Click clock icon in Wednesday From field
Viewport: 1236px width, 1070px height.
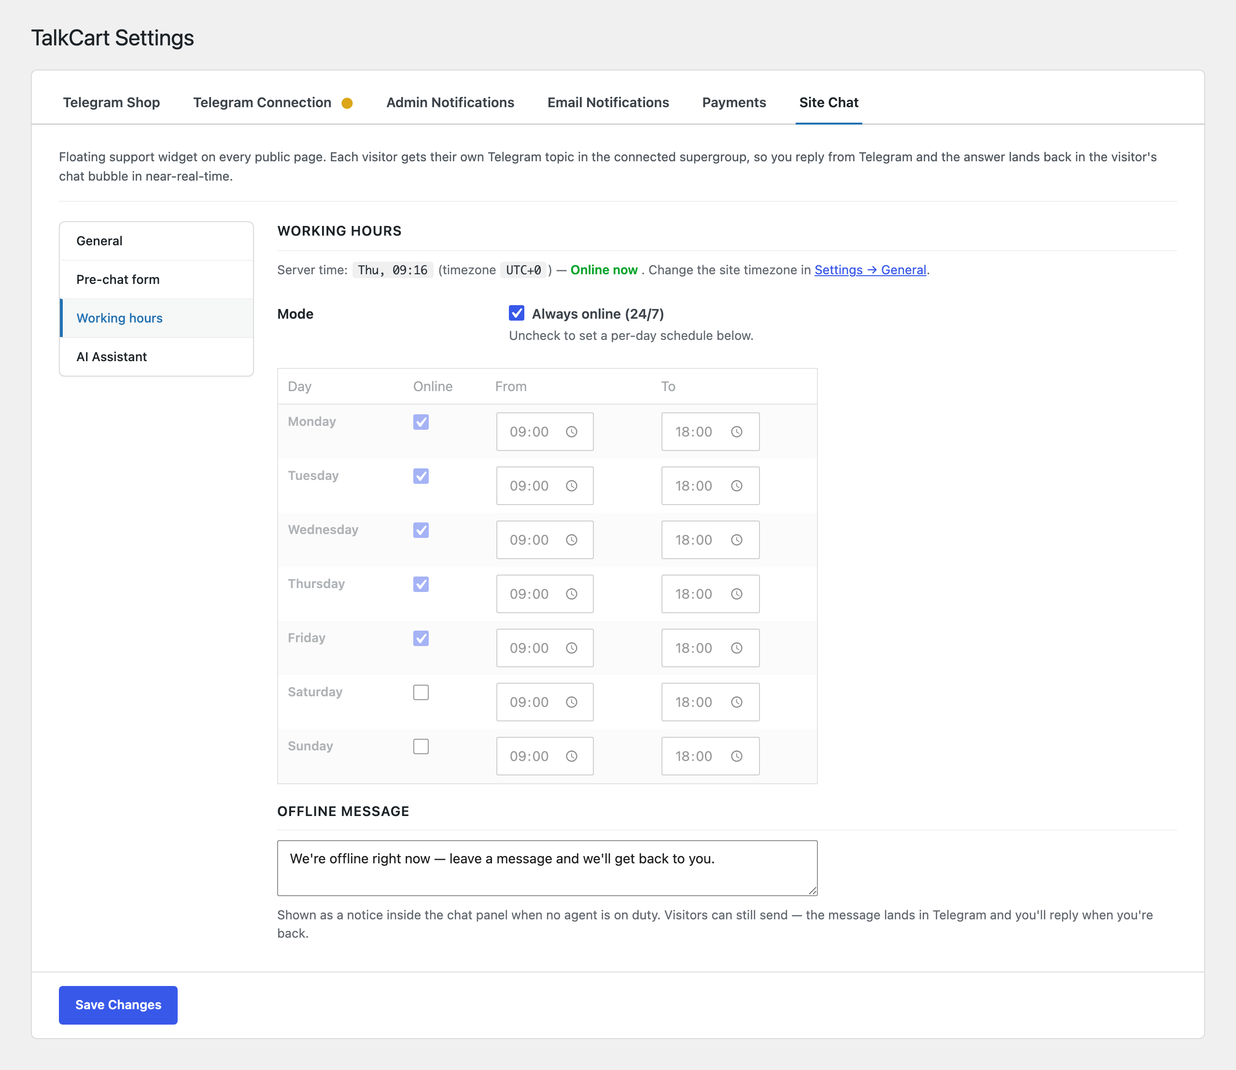tap(572, 540)
